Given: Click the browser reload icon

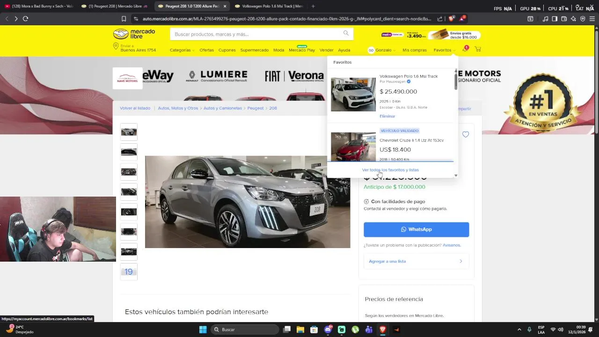Looking at the screenshot, I should point(25,19).
